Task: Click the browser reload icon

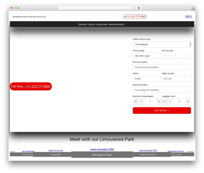Action: click(133, 8)
